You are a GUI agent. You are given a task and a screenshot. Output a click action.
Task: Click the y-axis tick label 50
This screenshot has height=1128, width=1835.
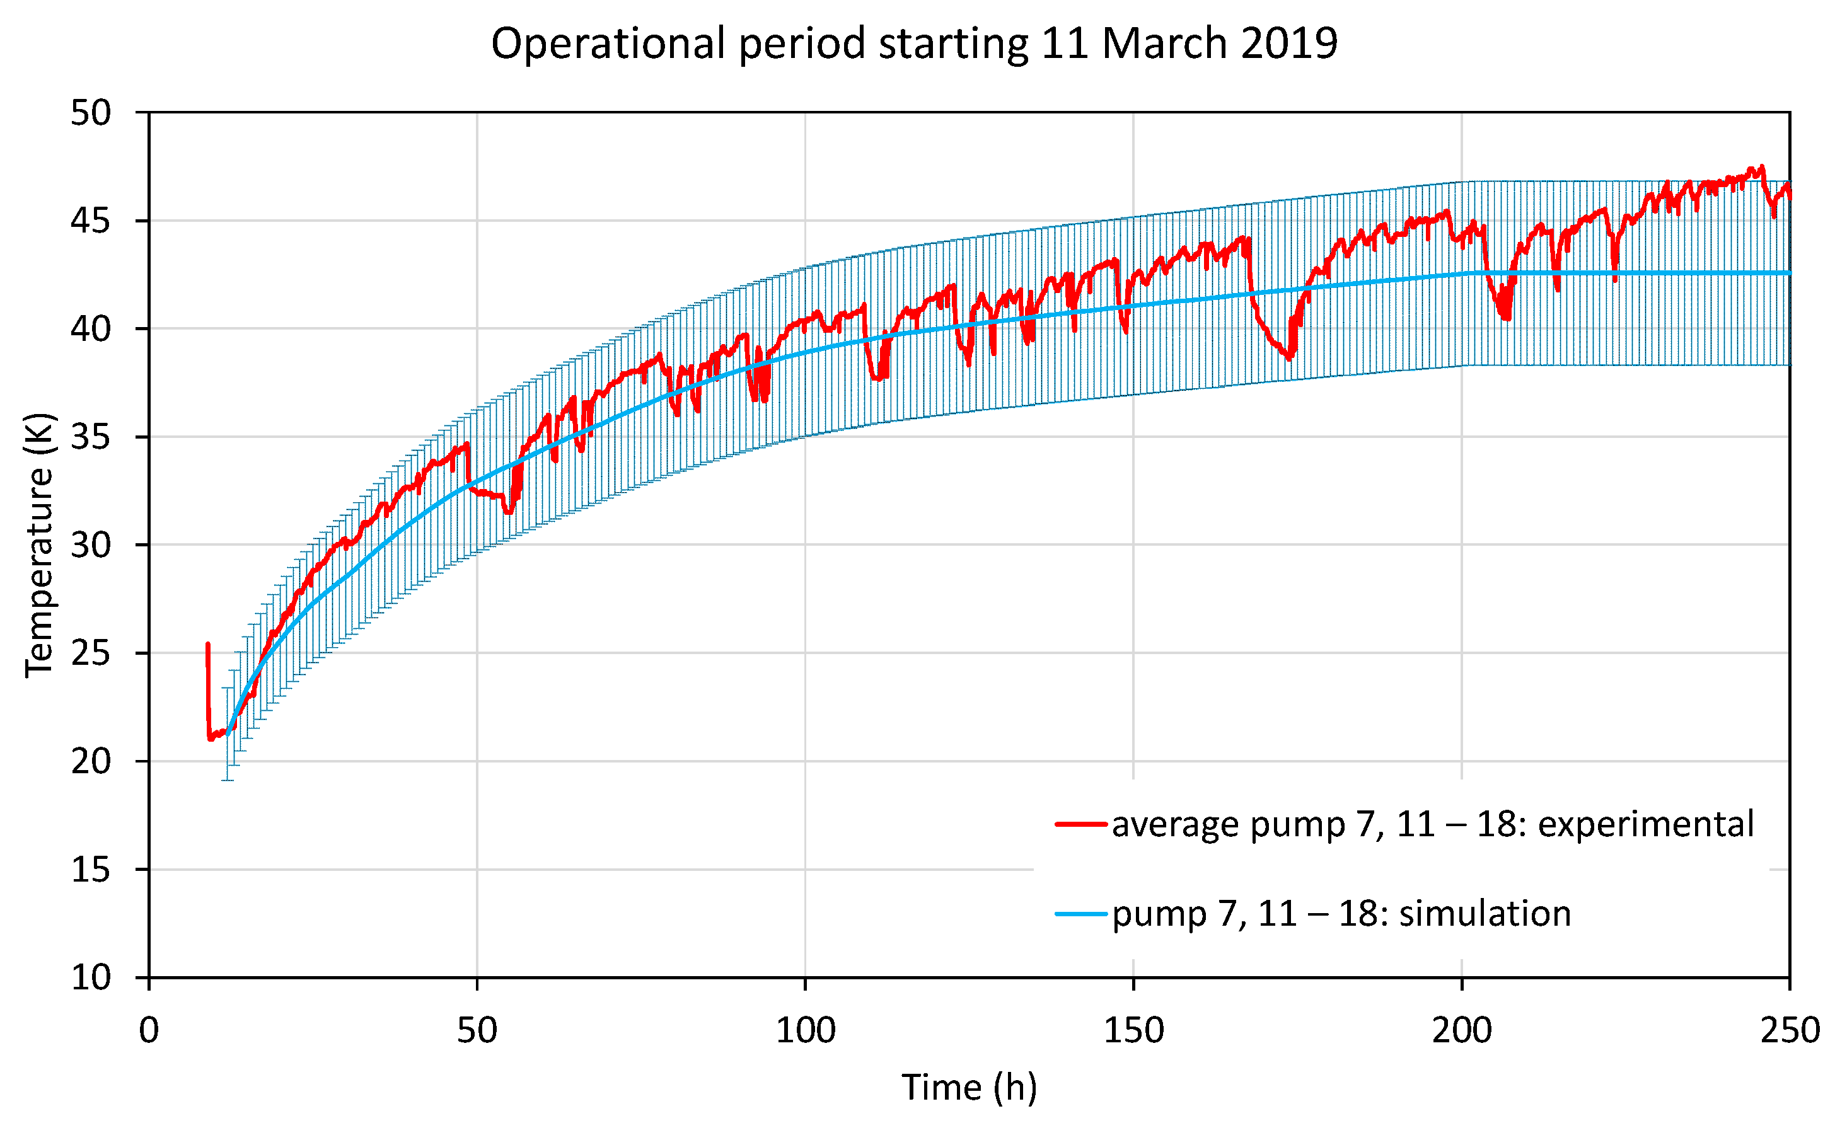90,113
